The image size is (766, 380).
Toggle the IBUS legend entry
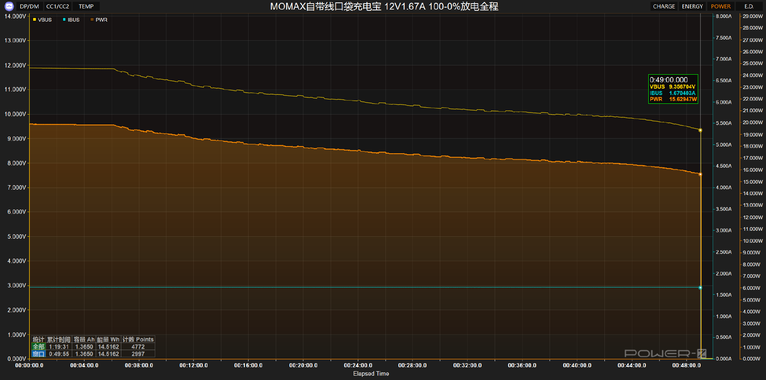coord(71,20)
